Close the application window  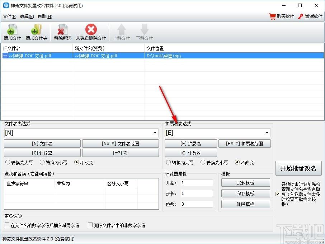pos(316,5)
